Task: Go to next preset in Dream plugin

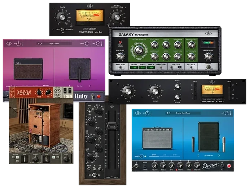Action: point(170,113)
